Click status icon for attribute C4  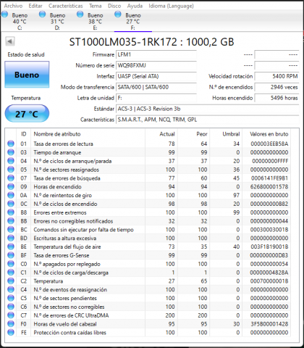(11, 289)
